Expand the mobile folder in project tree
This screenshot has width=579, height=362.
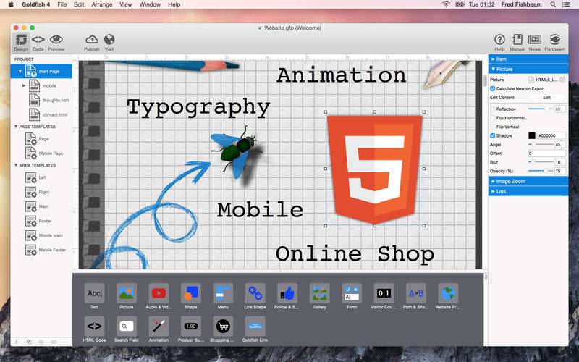tap(24, 85)
